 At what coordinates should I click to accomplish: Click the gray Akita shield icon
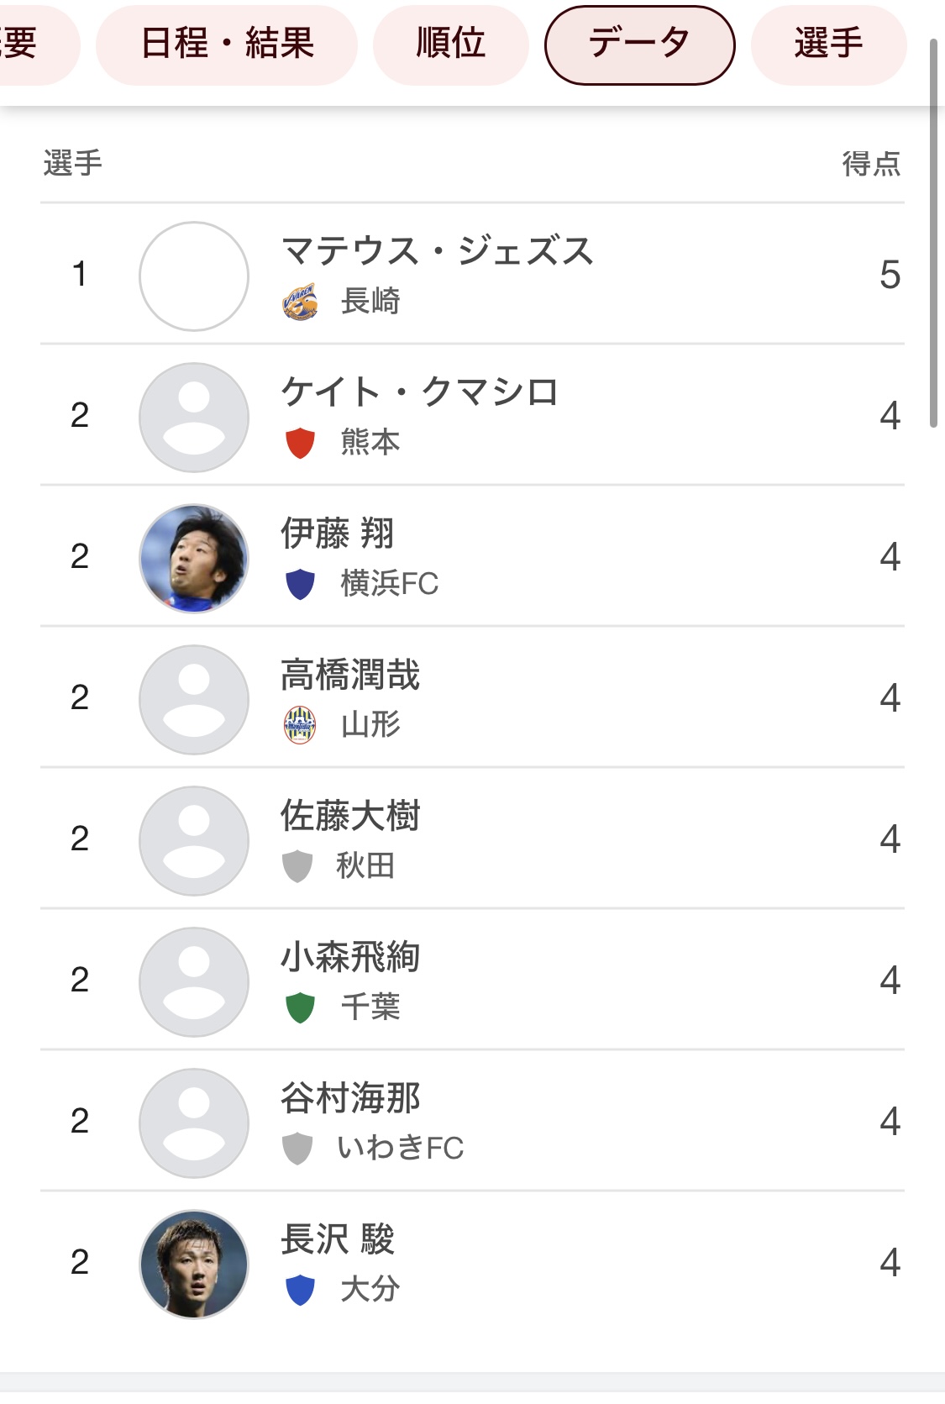tap(297, 866)
